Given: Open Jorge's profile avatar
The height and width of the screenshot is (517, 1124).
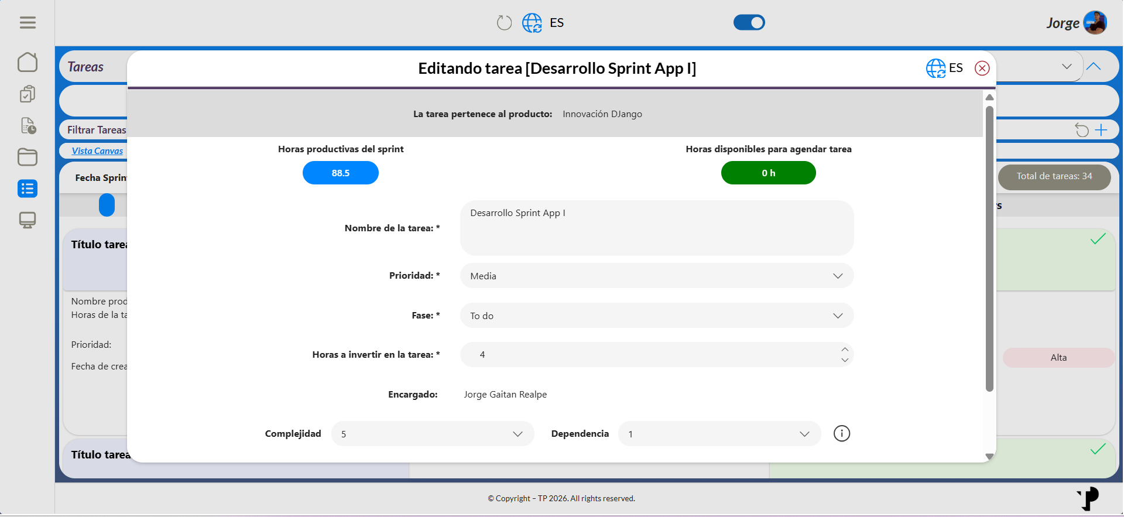Looking at the screenshot, I should point(1095,23).
